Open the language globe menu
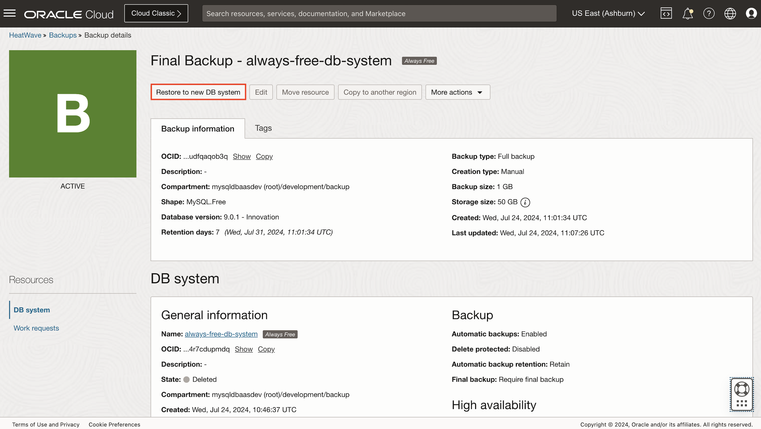This screenshot has width=761, height=429. pyautogui.click(x=730, y=13)
